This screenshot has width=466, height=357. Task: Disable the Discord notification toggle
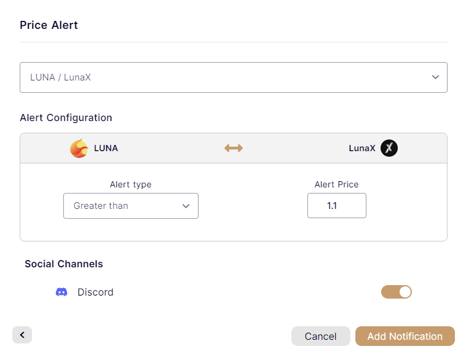397,292
